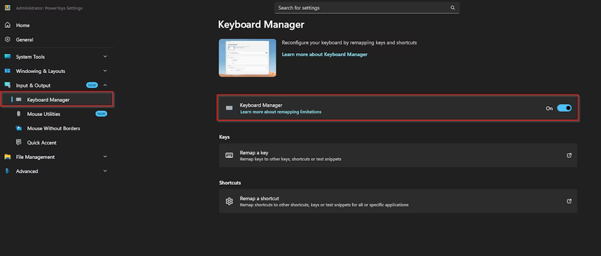Click the NEW badge beside Mouse Utilities
The width and height of the screenshot is (601, 256).
pyautogui.click(x=101, y=114)
